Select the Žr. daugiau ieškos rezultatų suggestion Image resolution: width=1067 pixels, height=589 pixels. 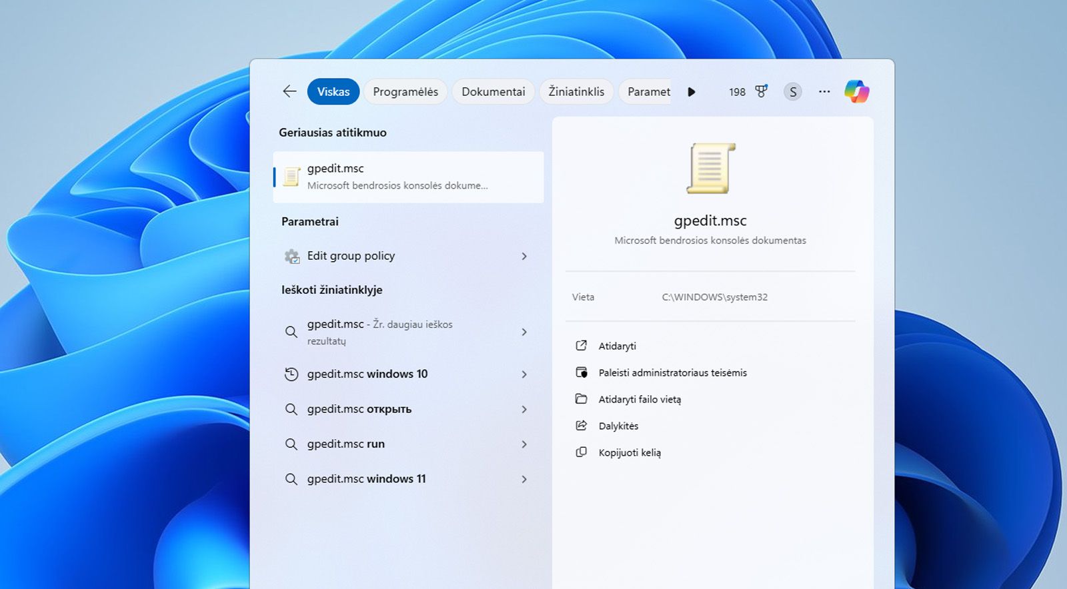point(408,332)
